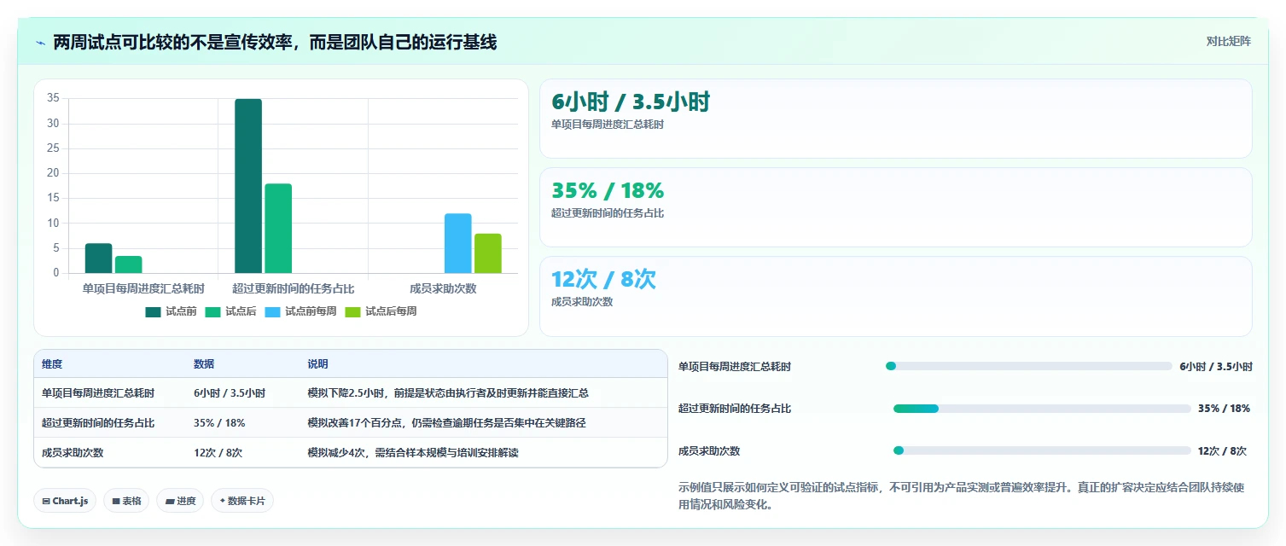Click the note starting 模拟减少4次
The width and height of the screenshot is (1286, 546).
tap(413, 453)
